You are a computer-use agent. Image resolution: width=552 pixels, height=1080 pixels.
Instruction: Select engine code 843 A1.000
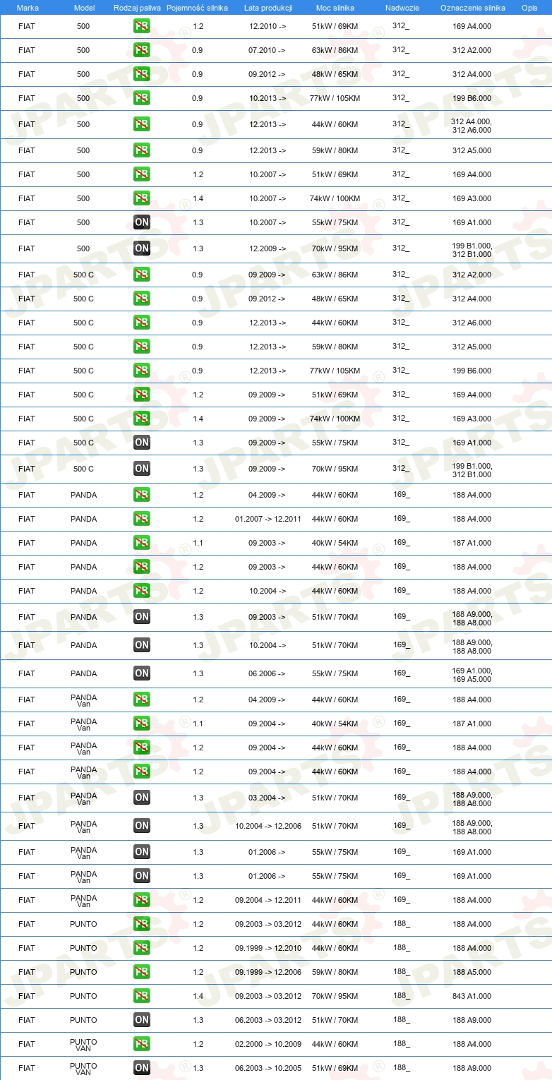point(472,996)
